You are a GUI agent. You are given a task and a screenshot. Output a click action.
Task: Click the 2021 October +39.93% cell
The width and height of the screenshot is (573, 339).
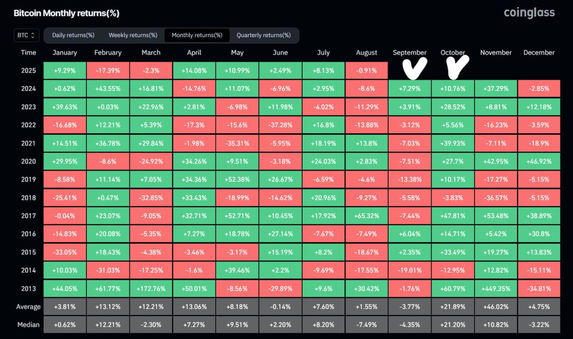point(453,143)
